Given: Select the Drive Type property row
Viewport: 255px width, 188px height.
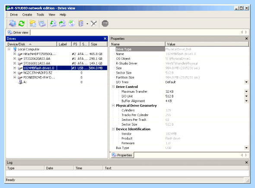Looking at the screenshot, I should tap(179, 49).
